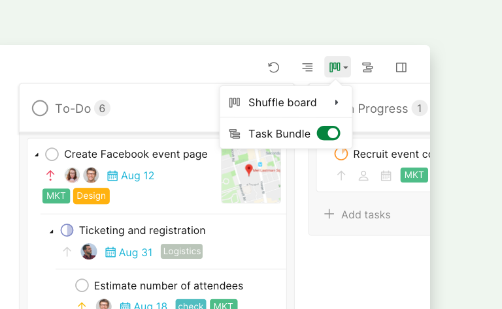
Task: Open the Recruit event task
Action: (392, 154)
